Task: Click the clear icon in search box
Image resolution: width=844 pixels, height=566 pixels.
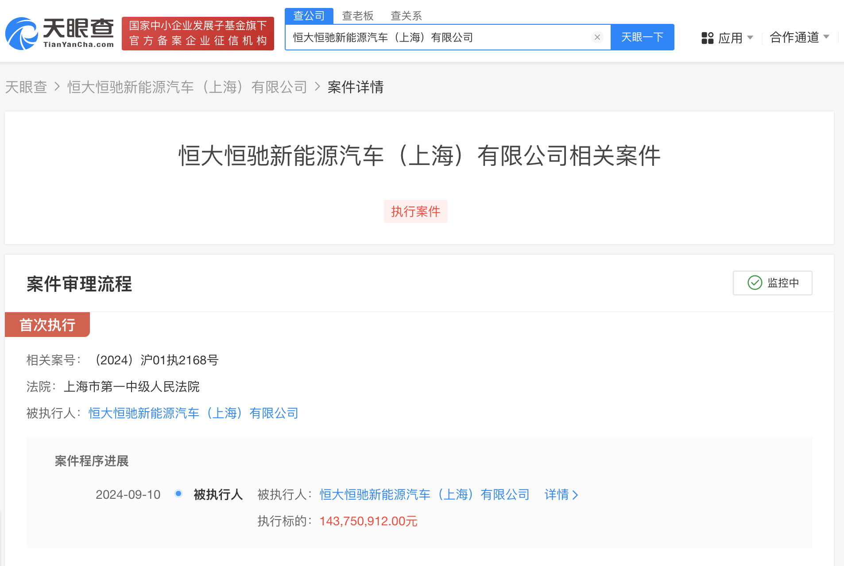Action: pos(597,37)
